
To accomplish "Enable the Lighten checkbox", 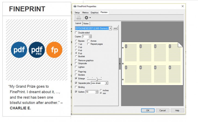I will [76, 67].
